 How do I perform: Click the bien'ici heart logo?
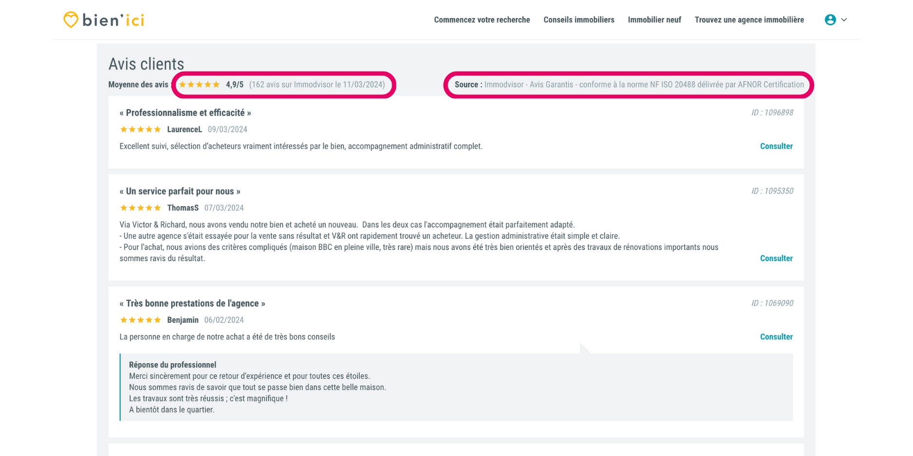pos(71,20)
